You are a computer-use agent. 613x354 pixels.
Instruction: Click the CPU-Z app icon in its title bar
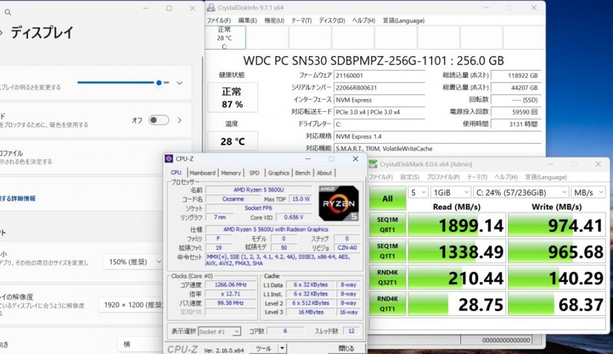point(169,159)
